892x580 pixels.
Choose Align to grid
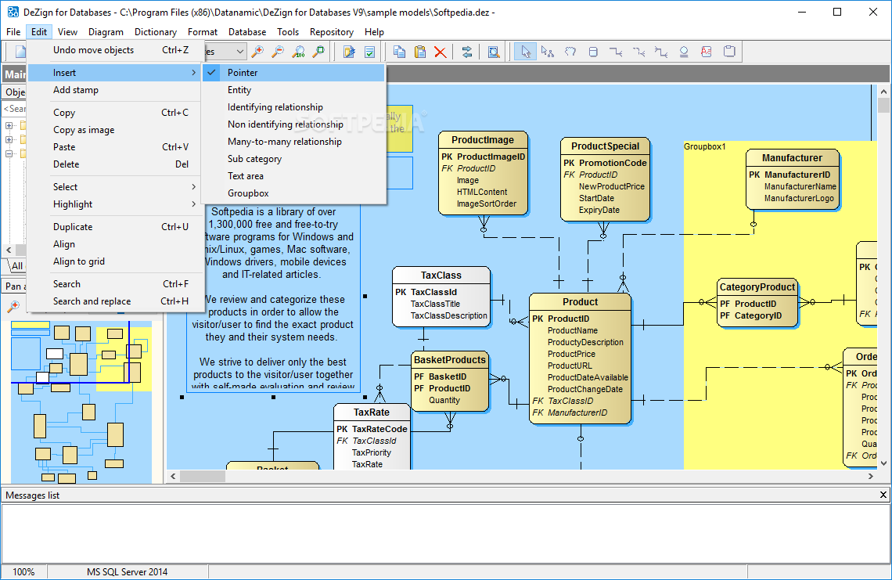(115, 261)
